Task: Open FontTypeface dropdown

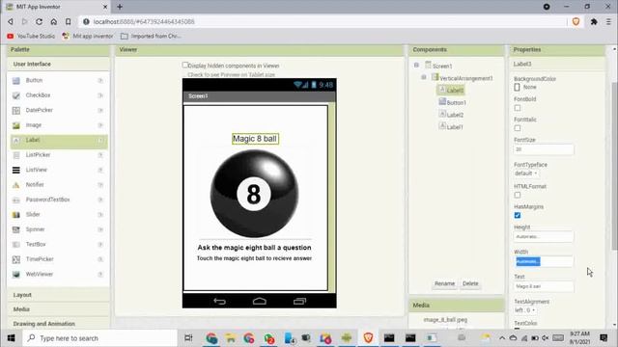Action: [x=525, y=173]
